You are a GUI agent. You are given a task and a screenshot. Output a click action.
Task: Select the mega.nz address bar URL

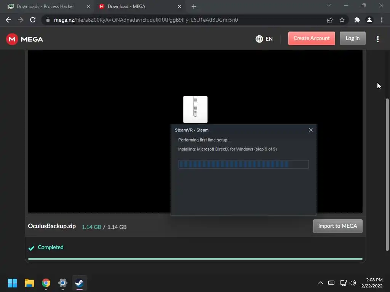pyautogui.click(x=146, y=20)
